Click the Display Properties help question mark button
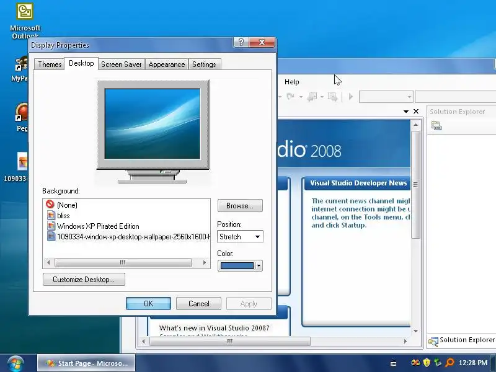 point(241,42)
